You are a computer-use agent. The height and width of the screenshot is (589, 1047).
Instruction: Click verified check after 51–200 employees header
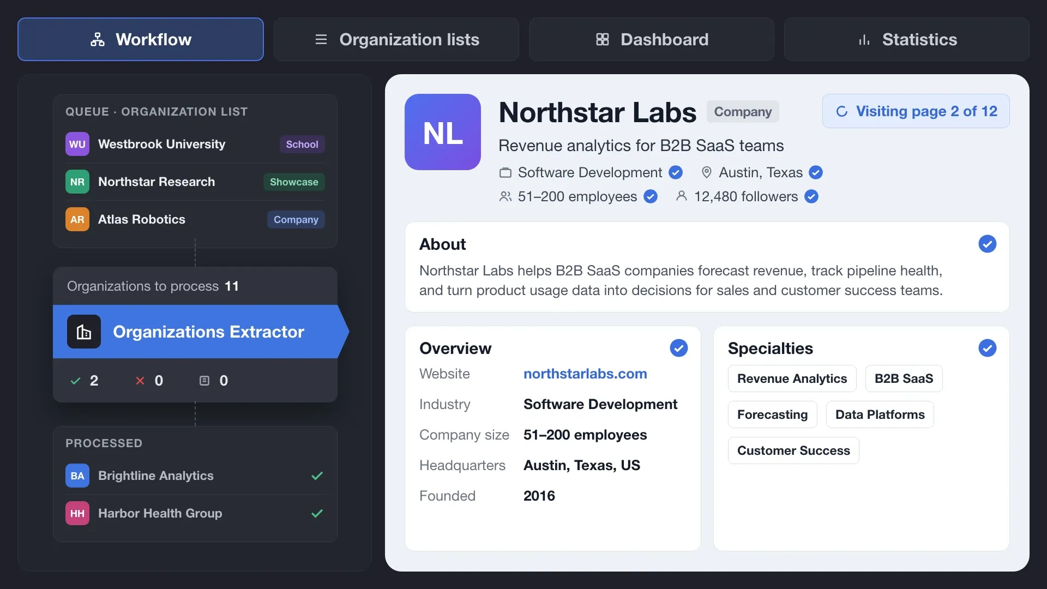click(x=651, y=196)
